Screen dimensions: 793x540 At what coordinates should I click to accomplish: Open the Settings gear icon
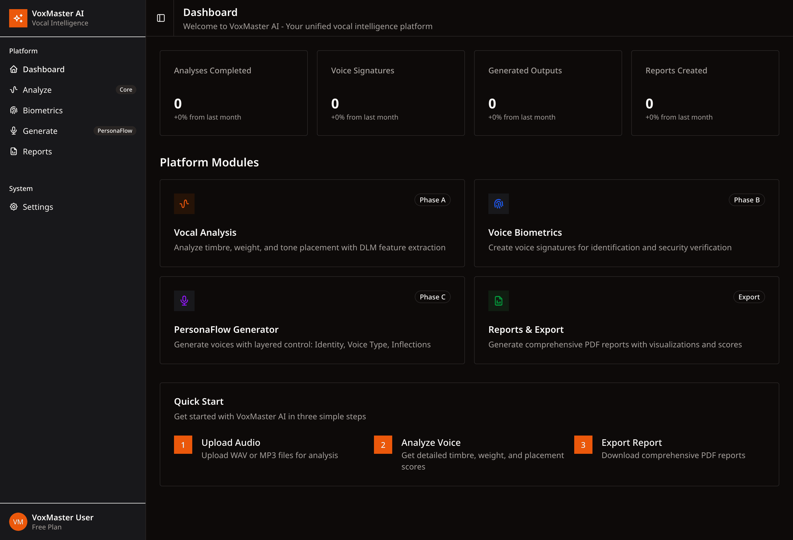14,207
